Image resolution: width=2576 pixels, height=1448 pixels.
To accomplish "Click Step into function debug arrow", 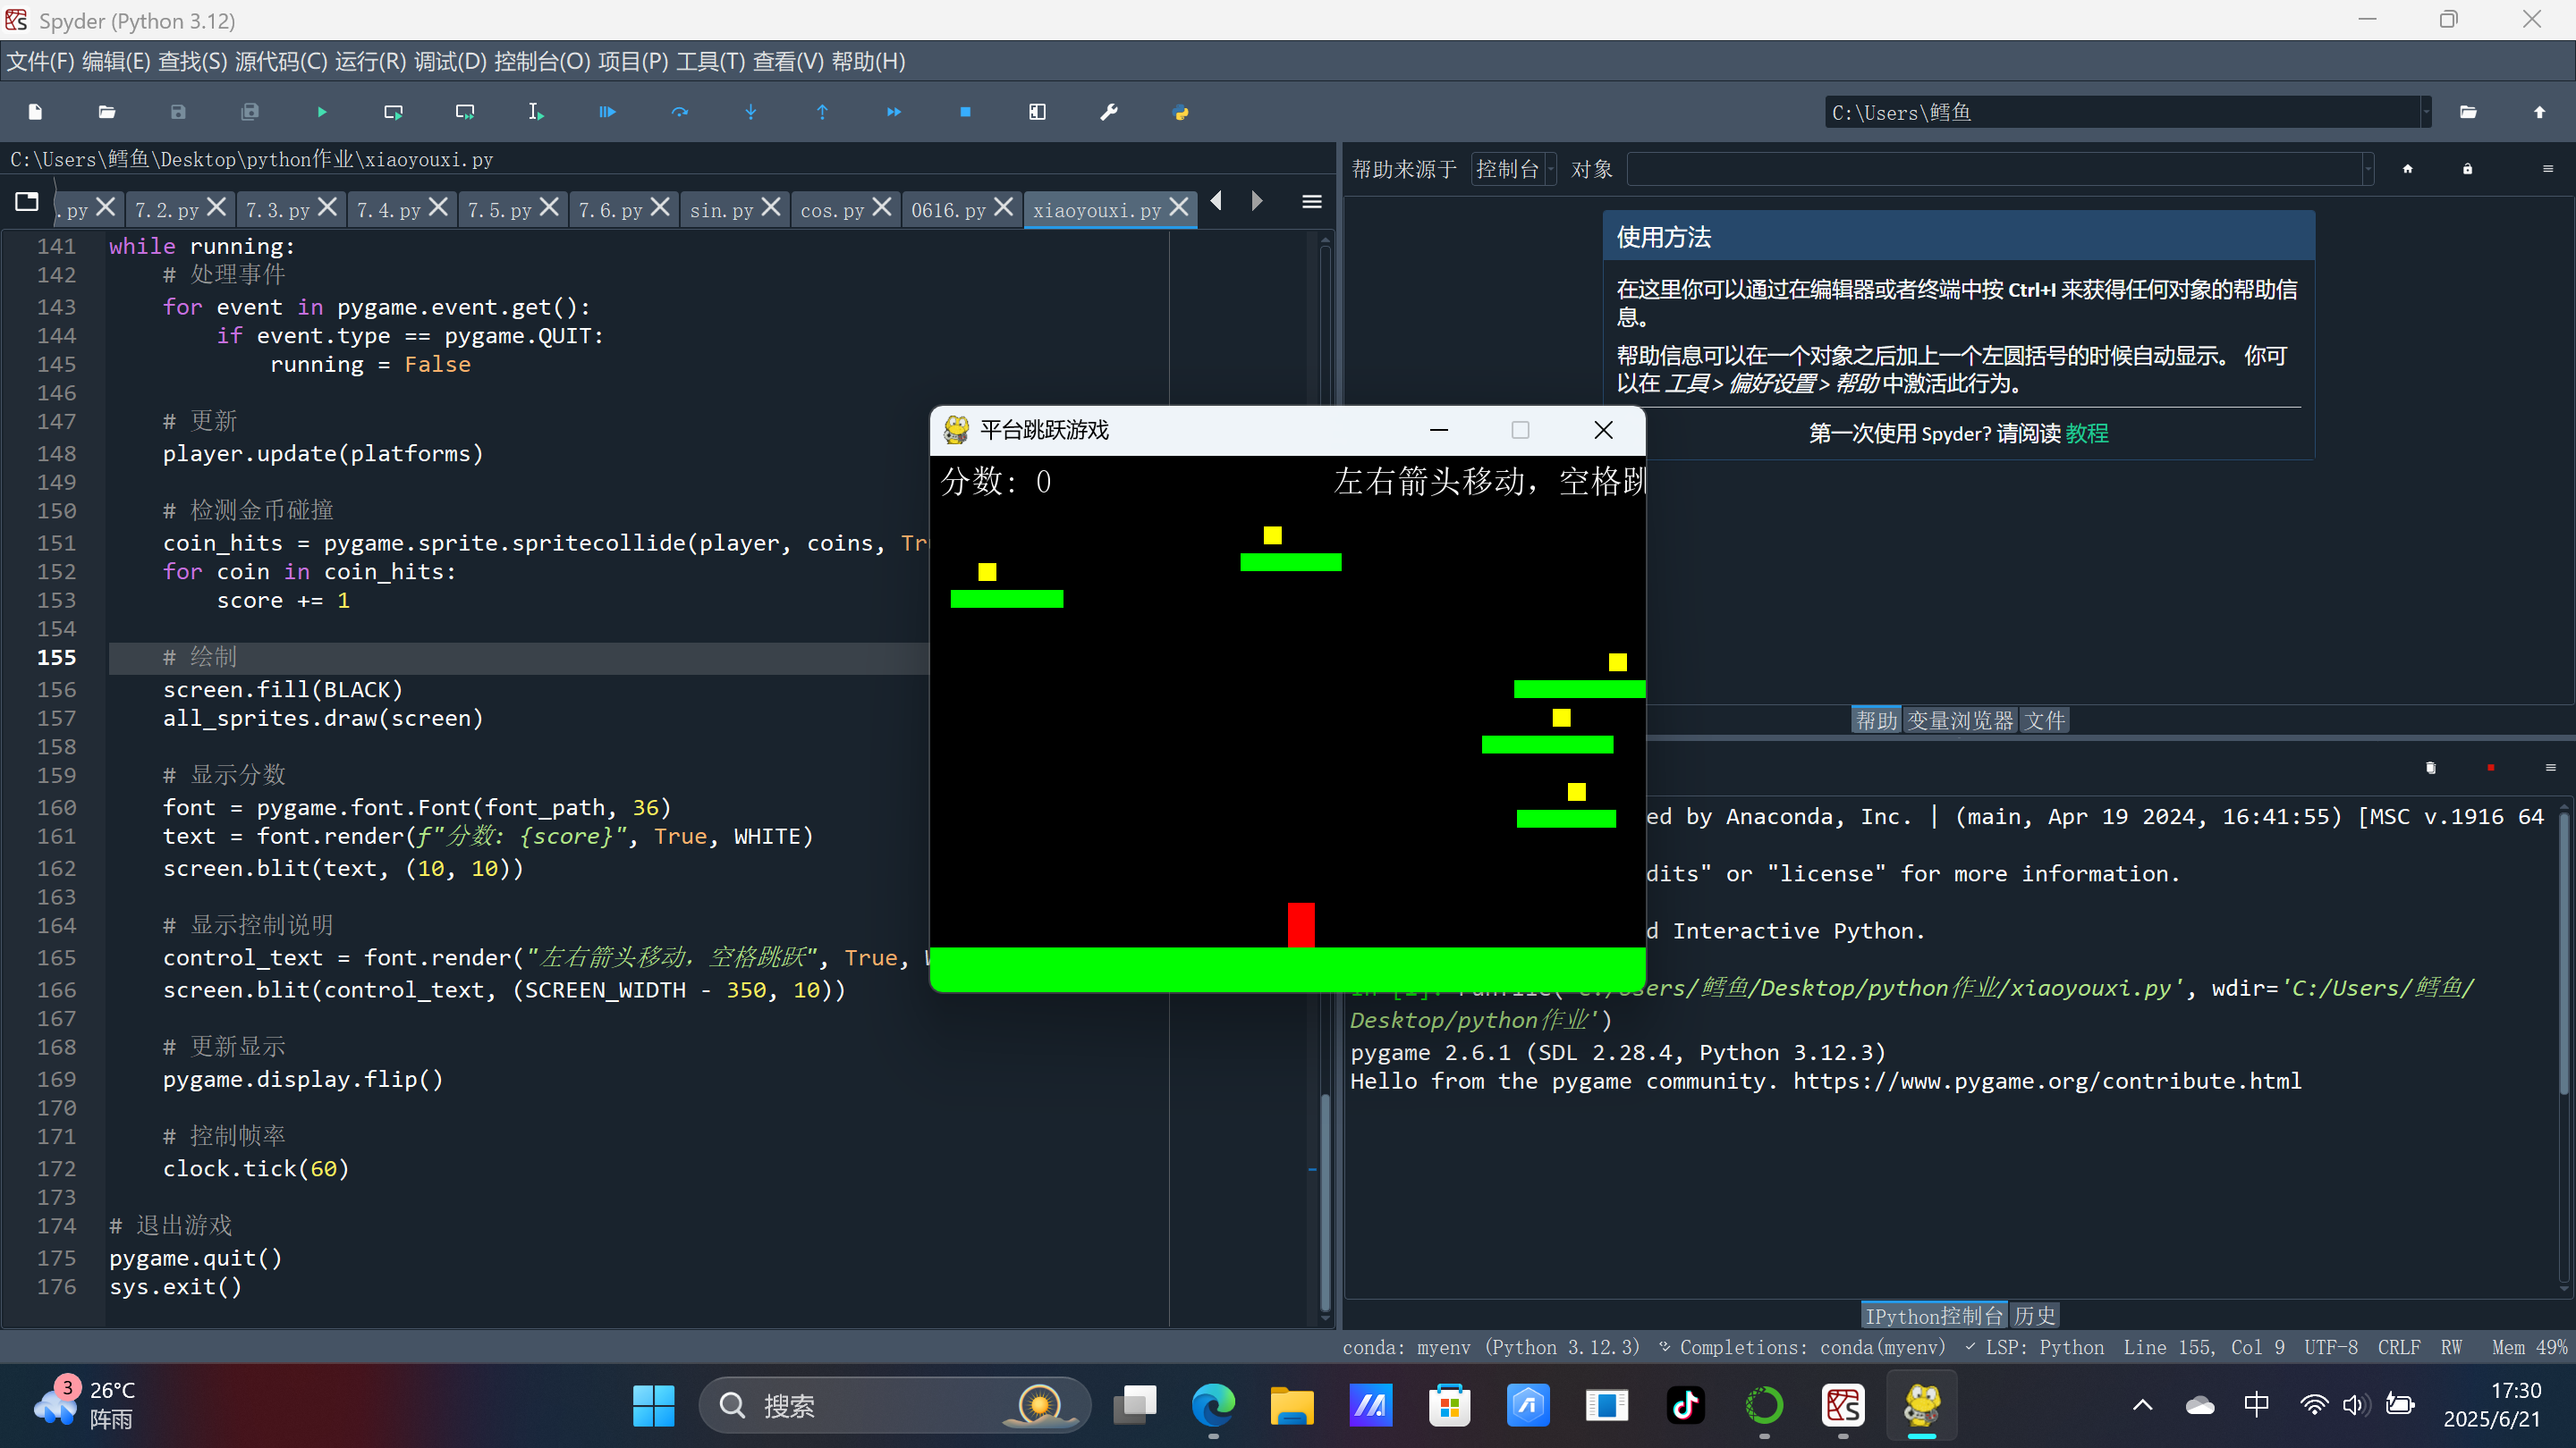I will (x=751, y=112).
